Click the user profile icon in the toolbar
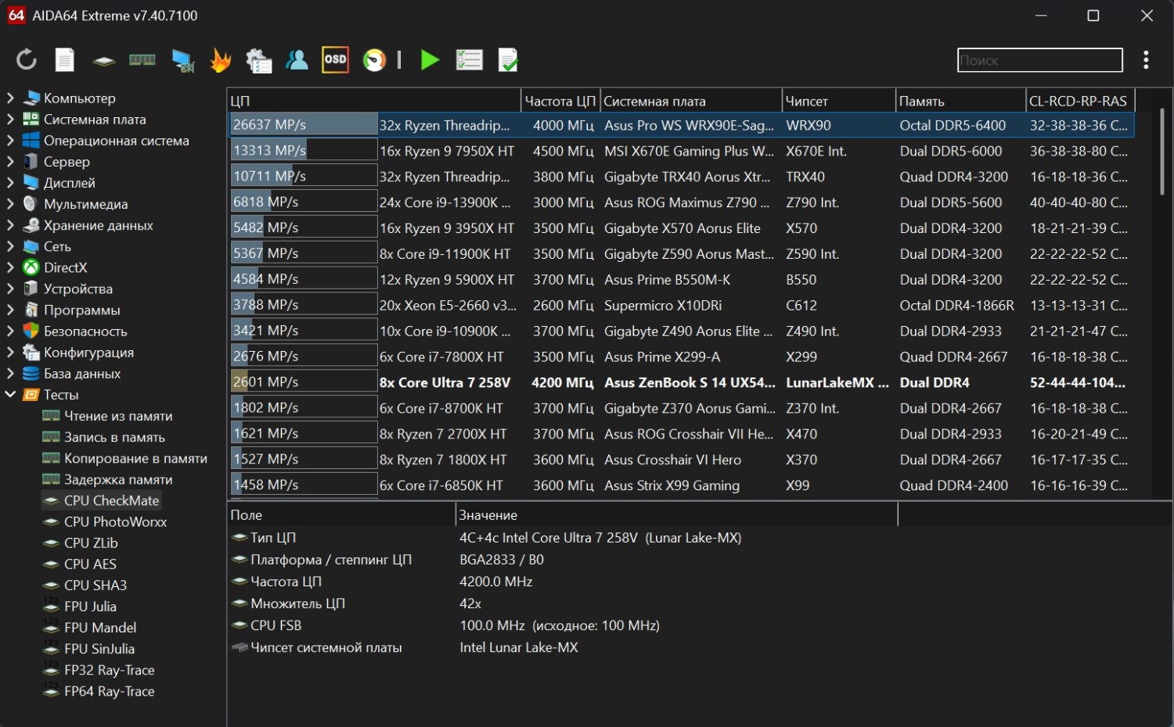Screen dimensions: 1174x727 [x=297, y=60]
